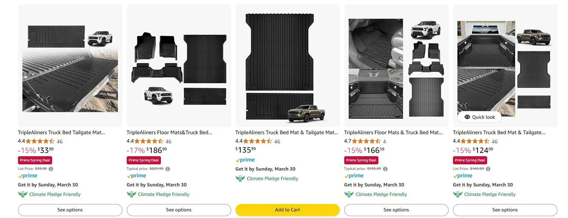Click info icon next to Typical price $225.99

[x=168, y=169]
